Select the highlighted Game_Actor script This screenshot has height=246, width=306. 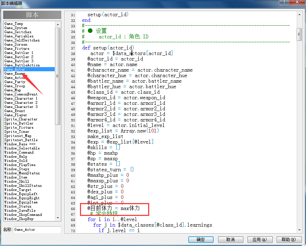click(x=29, y=69)
